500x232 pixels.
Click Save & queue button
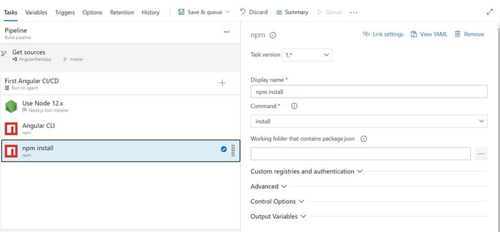(x=204, y=12)
